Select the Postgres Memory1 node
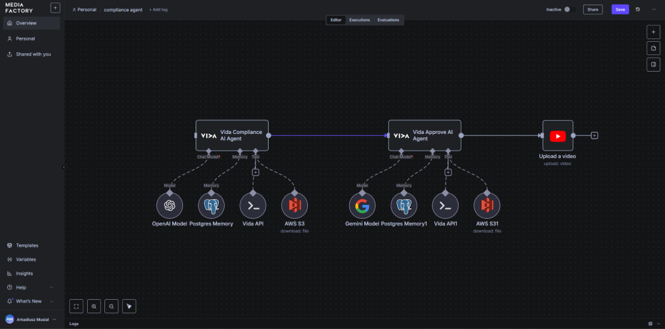665x329 pixels. click(404, 206)
